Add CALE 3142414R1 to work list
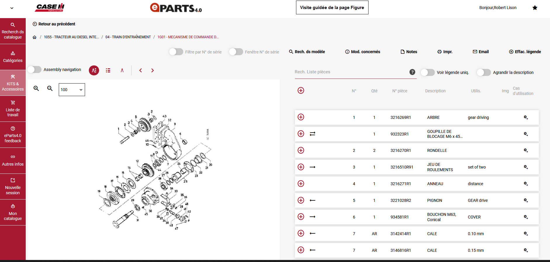Screen dimensions: 550x262 301,233
